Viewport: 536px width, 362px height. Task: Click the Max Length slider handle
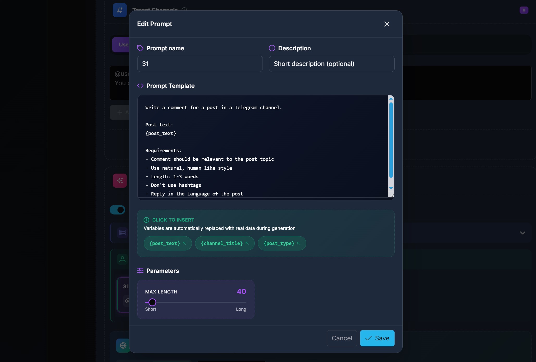[x=152, y=302]
